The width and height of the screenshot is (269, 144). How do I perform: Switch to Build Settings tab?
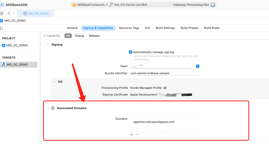click(x=165, y=28)
